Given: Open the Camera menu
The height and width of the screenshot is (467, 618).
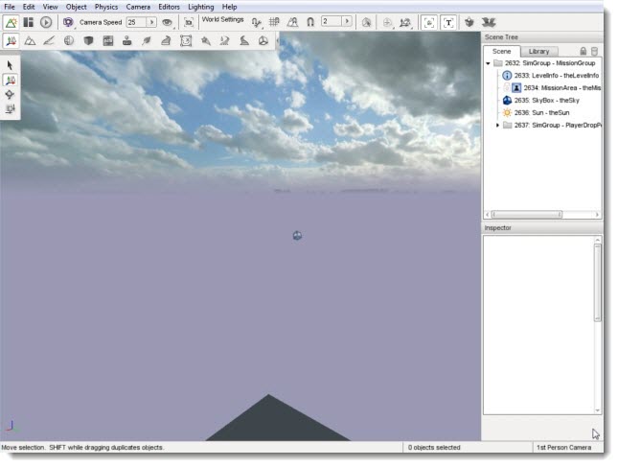Looking at the screenshot, I should [138, 7].
